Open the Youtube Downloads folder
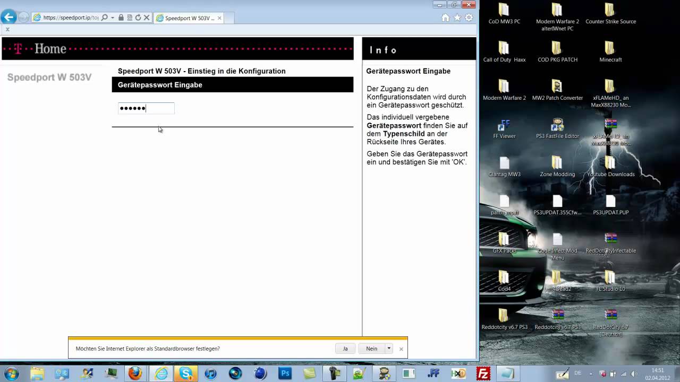This screenshot has height=382, width=680. pos(610,167)
